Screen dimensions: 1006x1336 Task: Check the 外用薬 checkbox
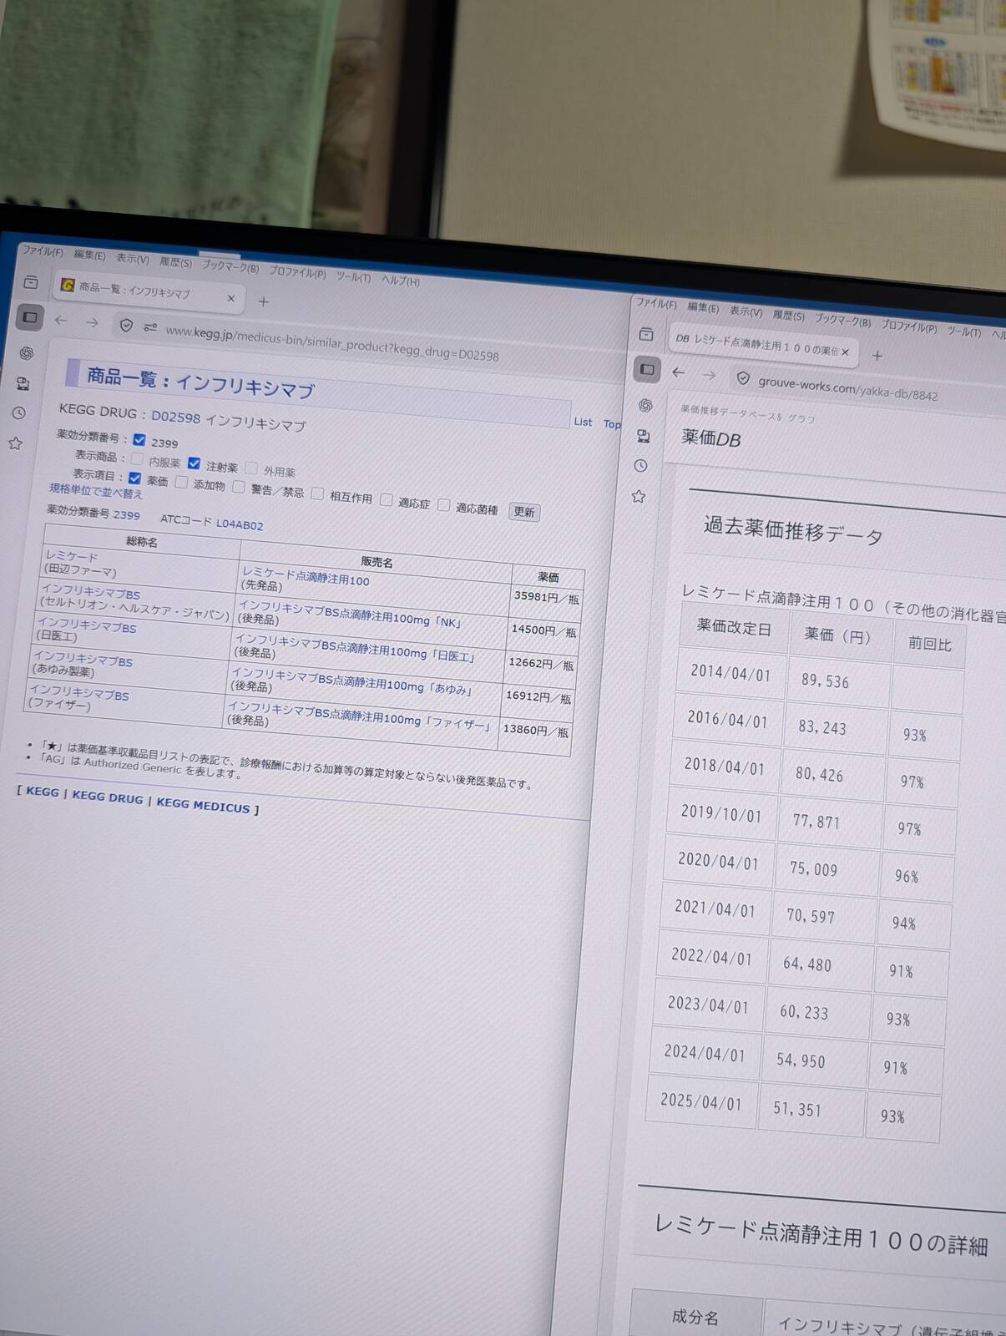(251, 468)
